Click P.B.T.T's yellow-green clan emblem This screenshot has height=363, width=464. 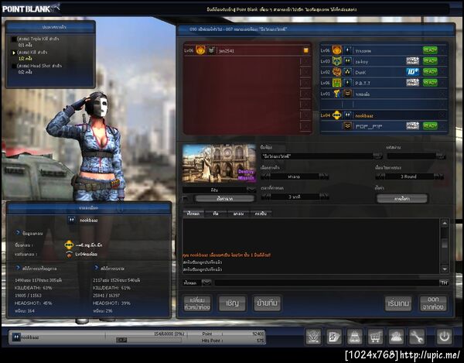click(336, 83)
